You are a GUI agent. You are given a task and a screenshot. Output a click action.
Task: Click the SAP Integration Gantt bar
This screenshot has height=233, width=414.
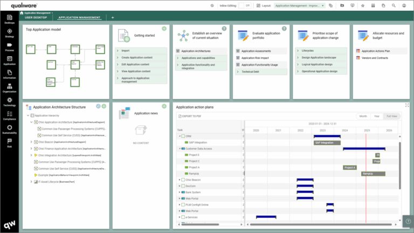coord(327,142)
